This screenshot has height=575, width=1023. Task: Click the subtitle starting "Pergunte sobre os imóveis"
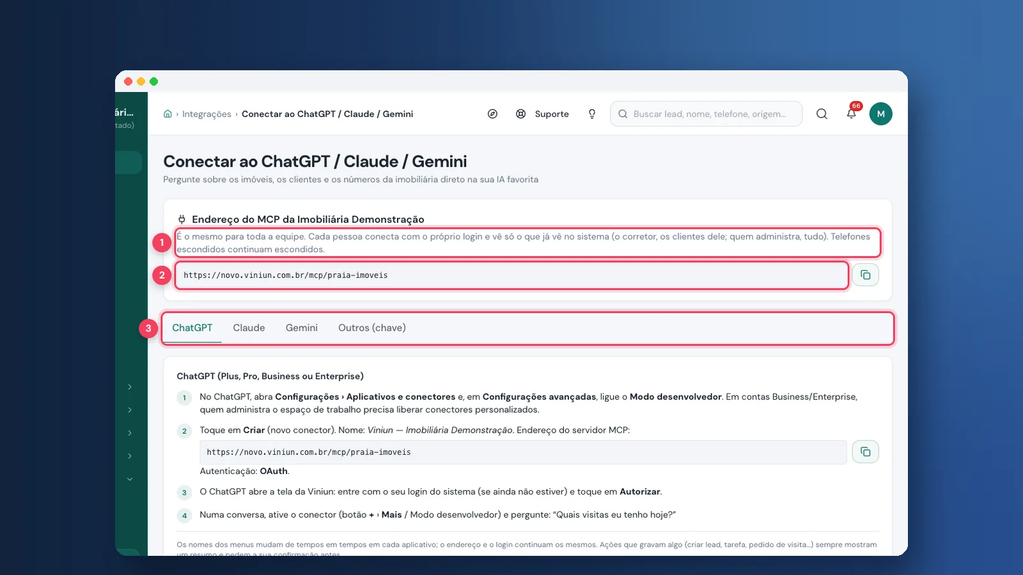(x=350, y=180)
